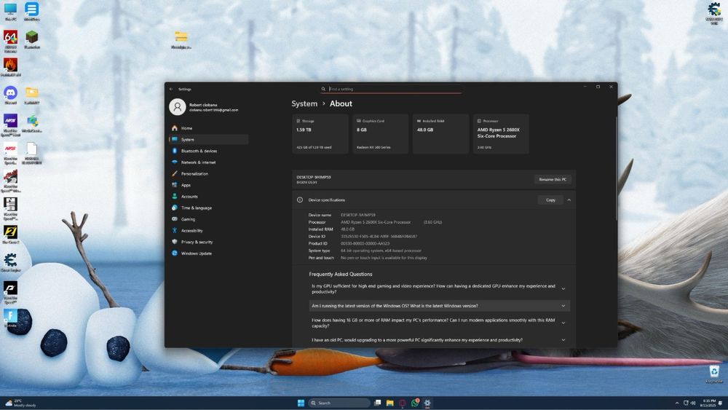Screen dimensions: 728x410
Task: Select the This PC desktop icon
Action: [x=10, y=12]
